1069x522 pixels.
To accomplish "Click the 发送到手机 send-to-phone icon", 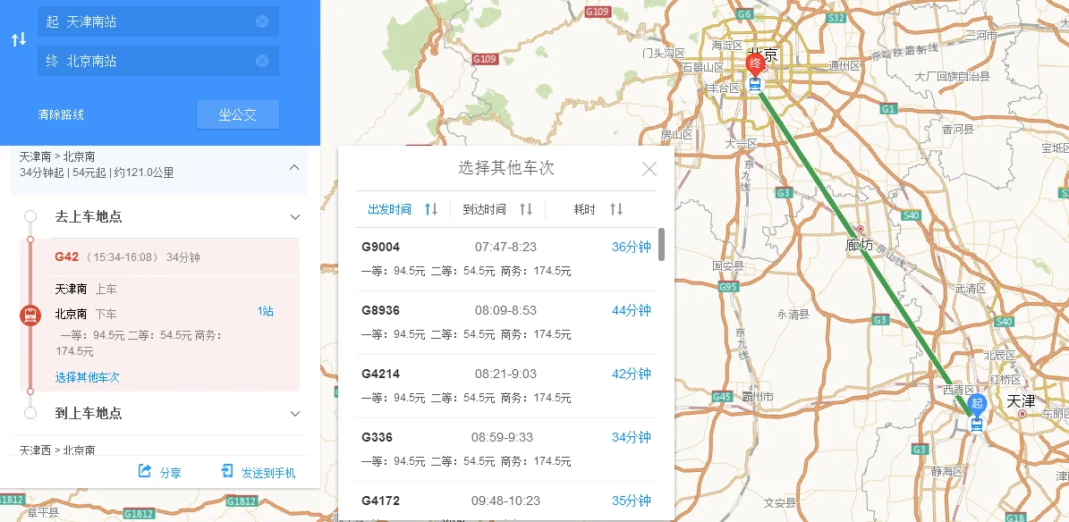I will pos(225,472).
